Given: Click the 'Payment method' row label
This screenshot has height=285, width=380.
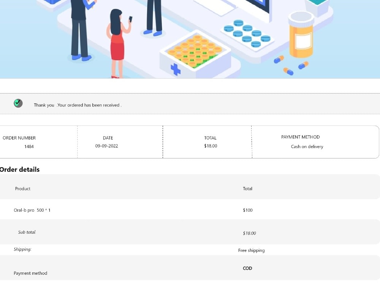Looking at the screenshot, I should click(30, 273).
